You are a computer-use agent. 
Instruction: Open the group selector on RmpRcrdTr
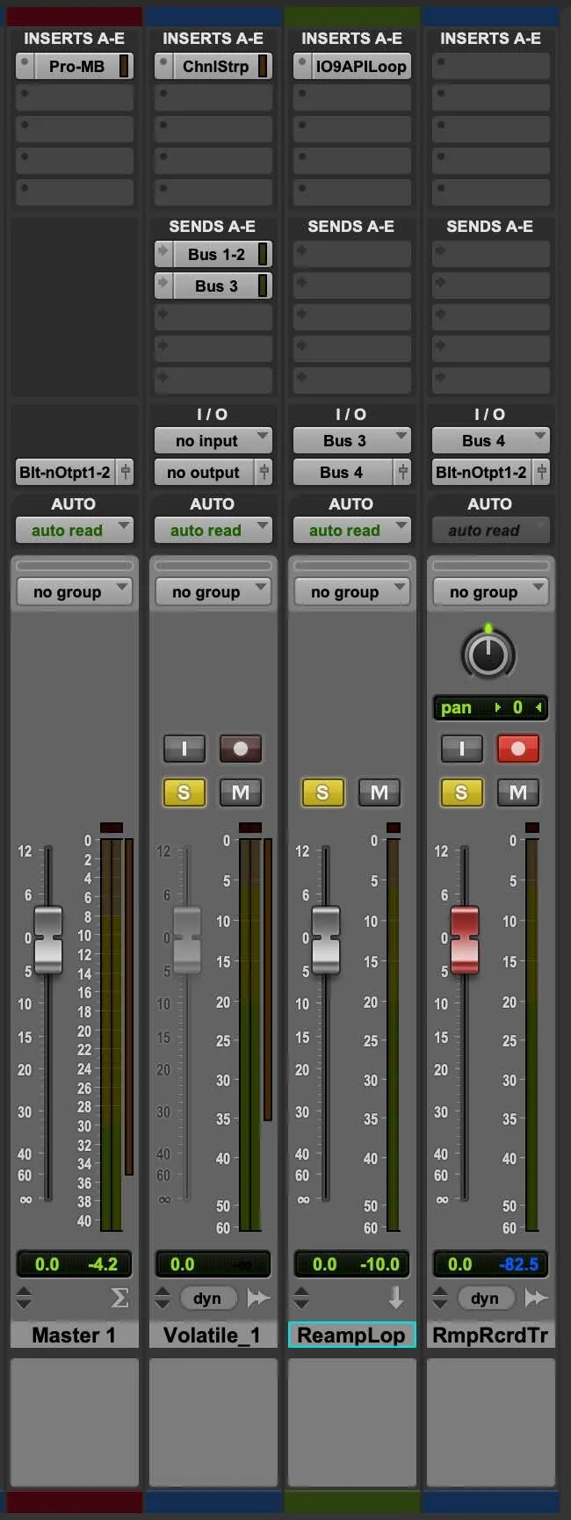click(490, 591)
